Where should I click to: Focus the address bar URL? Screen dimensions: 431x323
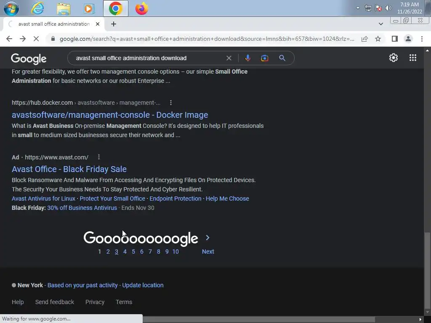click(x=207, y=39)
